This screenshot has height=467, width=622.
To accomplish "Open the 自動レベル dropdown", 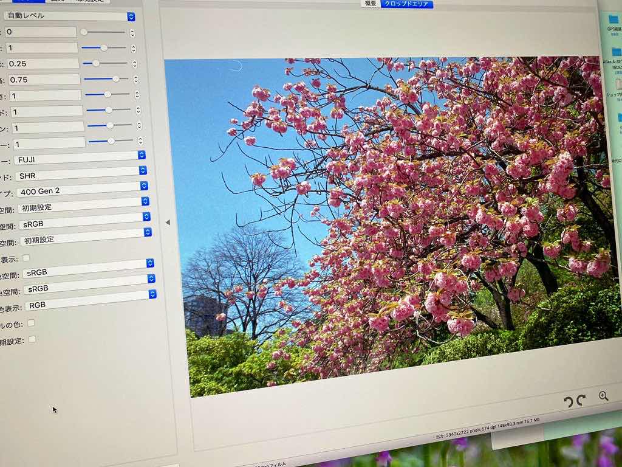I will pyautogui.click(x=69, y=16).
